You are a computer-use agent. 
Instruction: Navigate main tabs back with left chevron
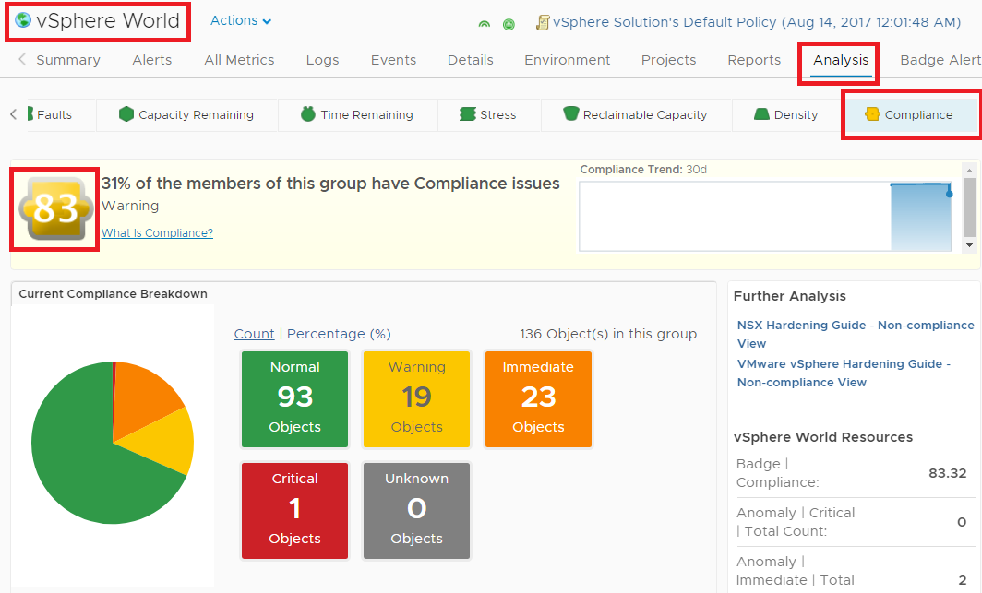click(22, 59)
